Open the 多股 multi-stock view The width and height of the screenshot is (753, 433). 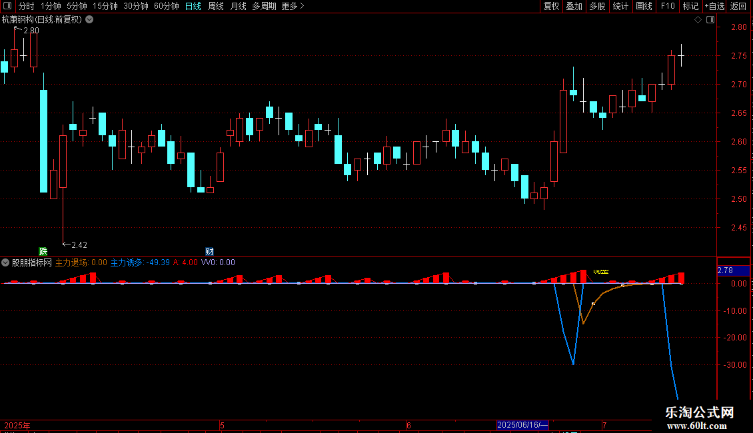[597, 6]
